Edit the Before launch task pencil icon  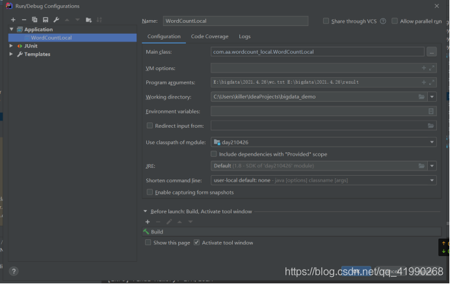[x=169, y=222]
